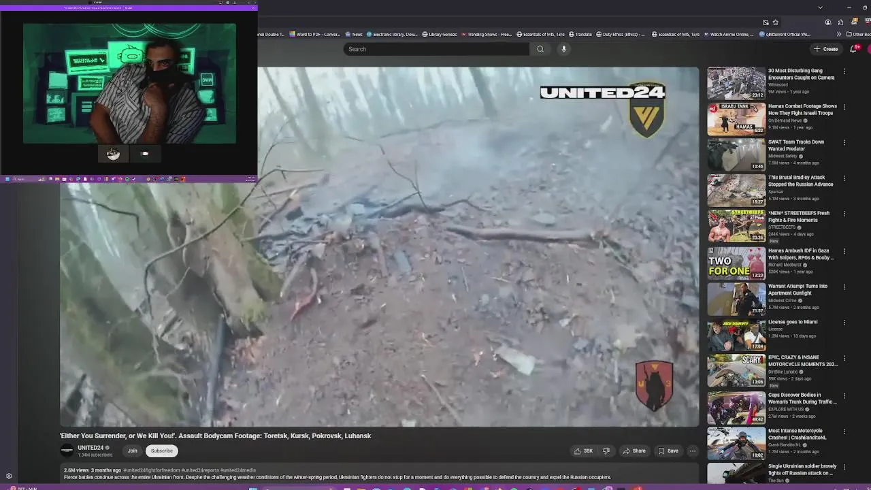Click the settings gear icon at bottom left
The width and height of the screenshot is (871, 490).
coord(9,476)
